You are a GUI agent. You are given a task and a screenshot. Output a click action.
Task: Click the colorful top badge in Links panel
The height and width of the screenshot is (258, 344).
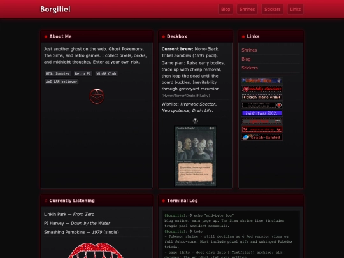(x=262, y=81)
